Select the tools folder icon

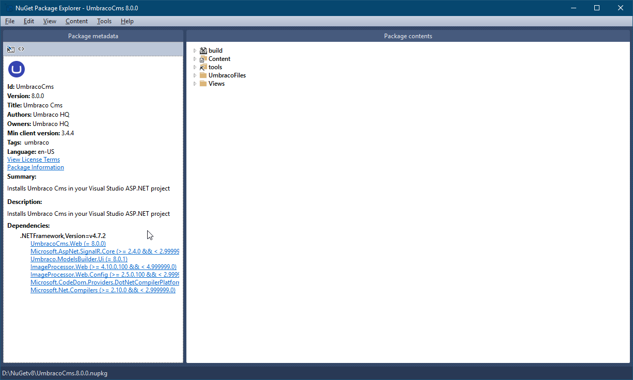pyautogui.click(x=203, y=67)
